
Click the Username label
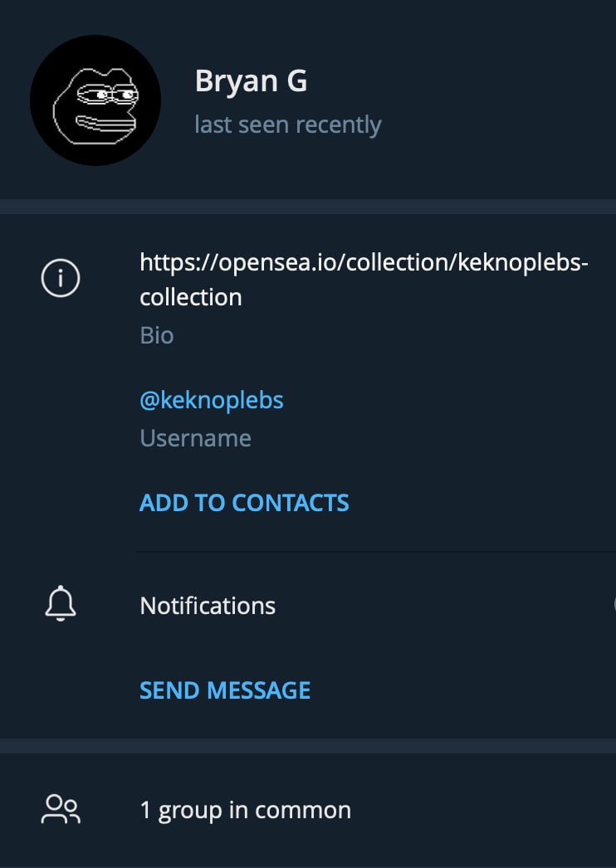(196, 438)
